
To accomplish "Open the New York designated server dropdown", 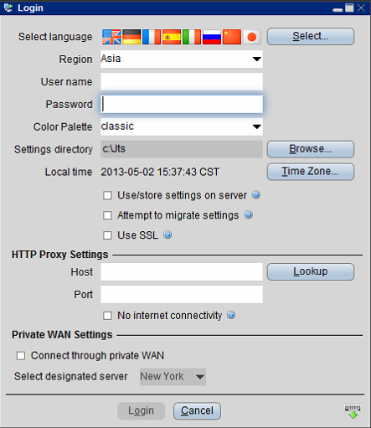I will [x=173, y=377].
